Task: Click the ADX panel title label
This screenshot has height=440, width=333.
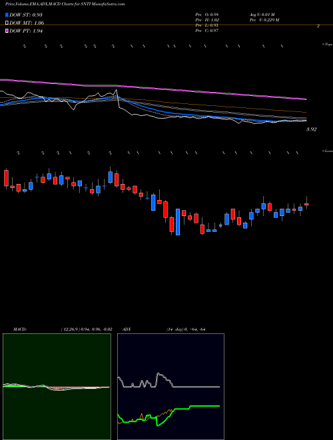Action: pos(127,329)
